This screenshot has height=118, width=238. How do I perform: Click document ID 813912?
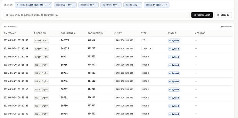coord(91,105)
